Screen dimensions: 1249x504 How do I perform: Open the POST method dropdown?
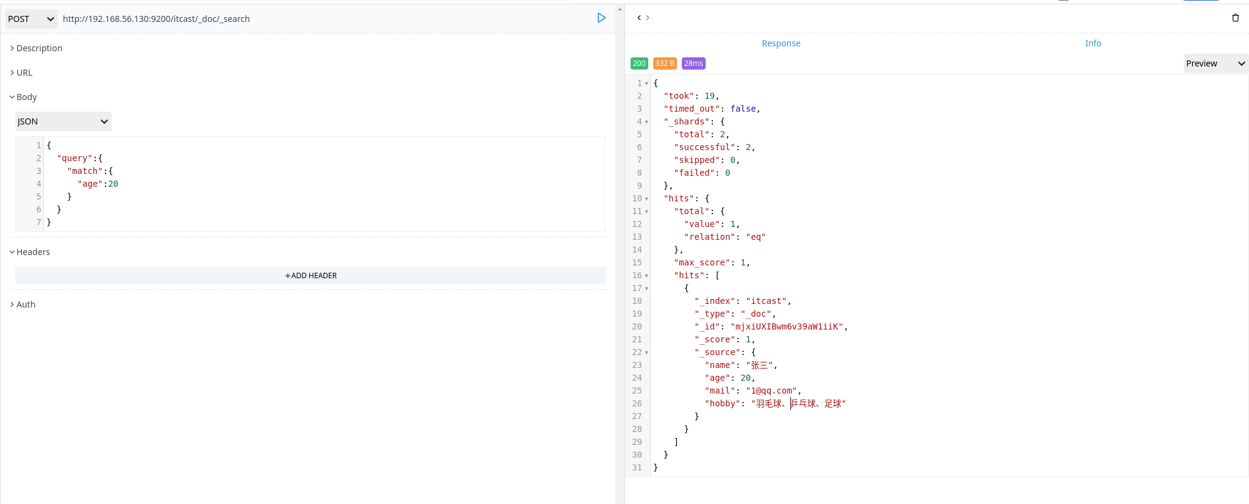click(x=32, y=19)
